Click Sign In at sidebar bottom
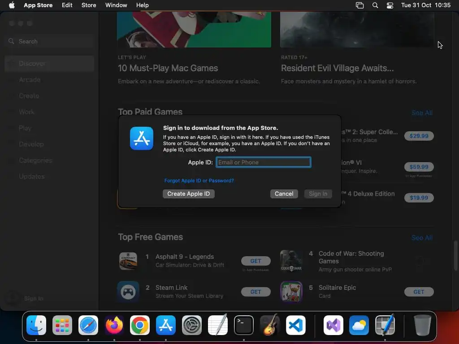This screenshot has height=344, width=459. point(33,298)
